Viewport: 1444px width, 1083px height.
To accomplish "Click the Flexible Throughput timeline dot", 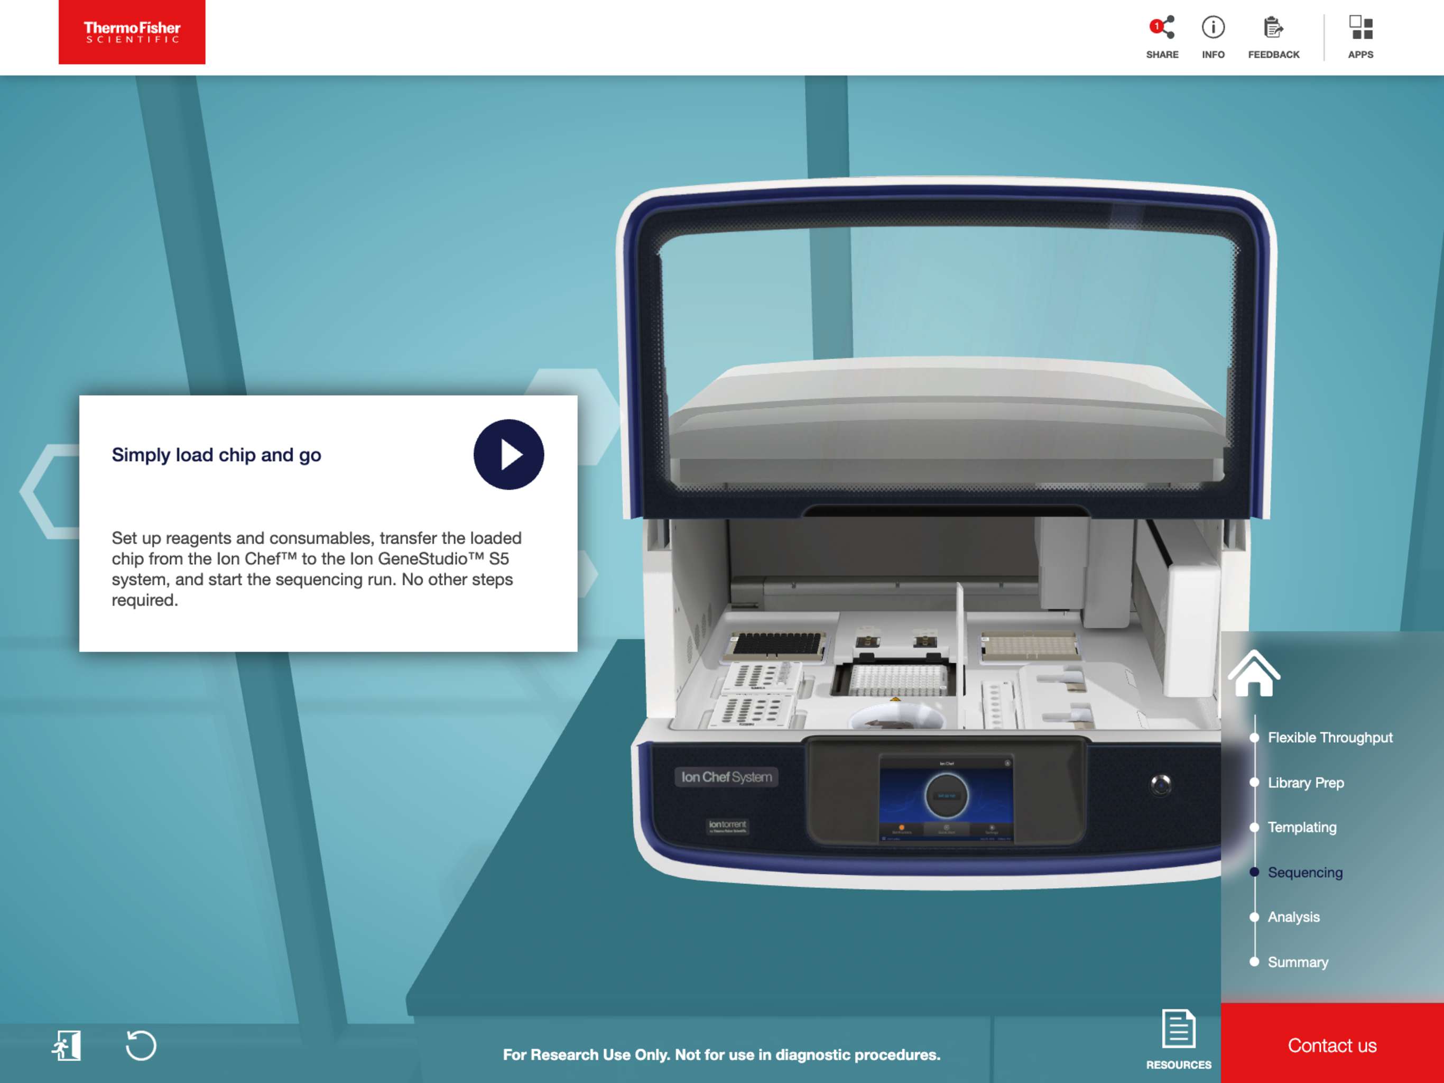I will click(x=1254, y=738).
